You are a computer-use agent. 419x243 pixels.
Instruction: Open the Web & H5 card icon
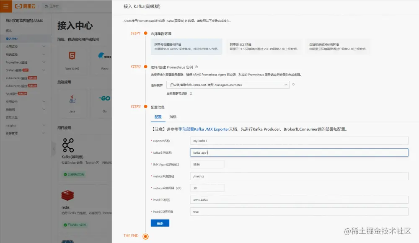[x=72, y=56]
